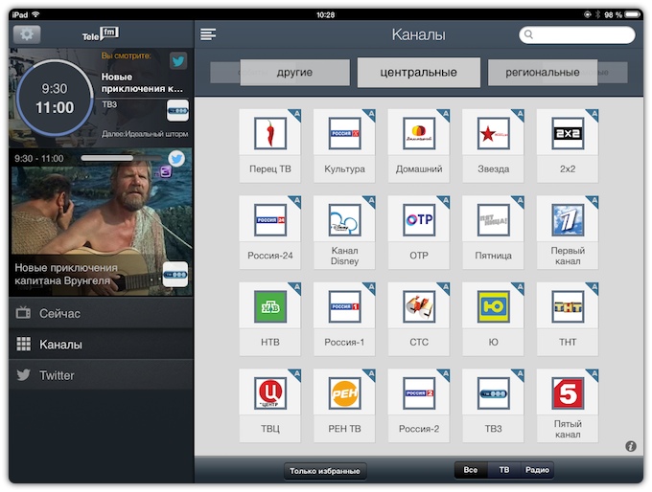Open the НТВ channel
The height and width of the screenshot is (492, 652).
click(x=269, y=319)
